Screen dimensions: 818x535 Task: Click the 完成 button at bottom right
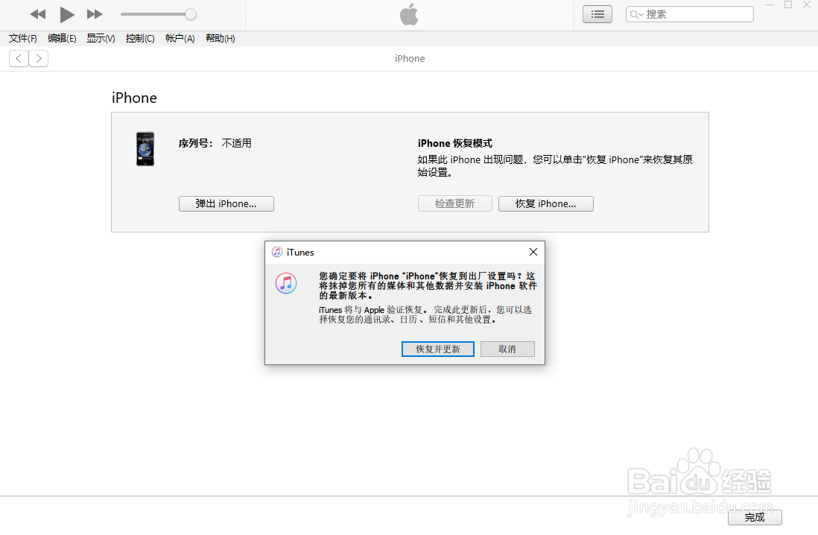(755, 517)
